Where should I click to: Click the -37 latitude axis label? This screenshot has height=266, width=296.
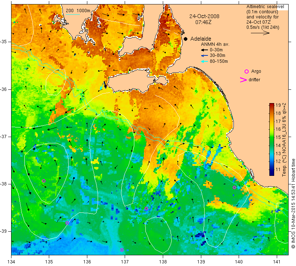(4, 136)
